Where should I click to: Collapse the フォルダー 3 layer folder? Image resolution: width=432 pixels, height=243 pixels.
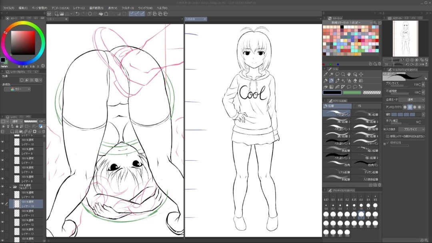tap(10, 187)
